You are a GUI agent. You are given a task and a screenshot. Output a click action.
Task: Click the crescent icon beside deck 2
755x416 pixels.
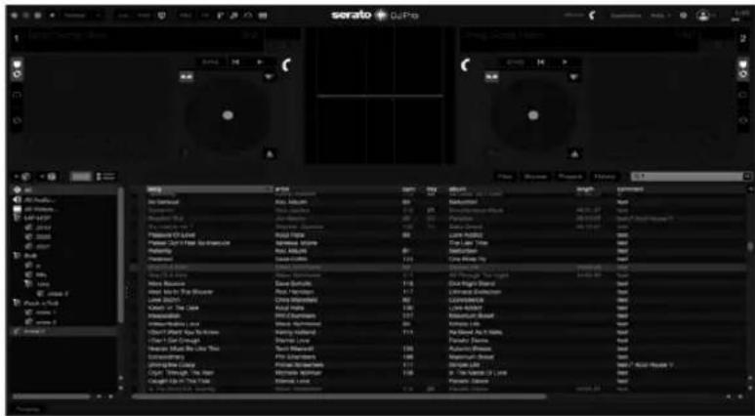465,65
